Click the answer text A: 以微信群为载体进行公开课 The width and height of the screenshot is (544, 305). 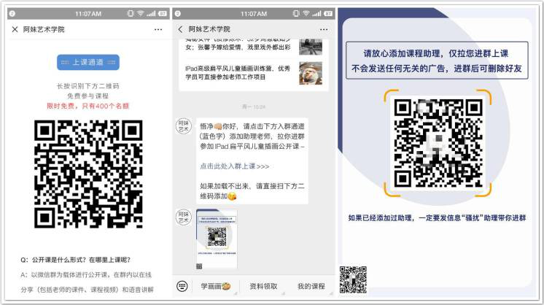[87, 282]
